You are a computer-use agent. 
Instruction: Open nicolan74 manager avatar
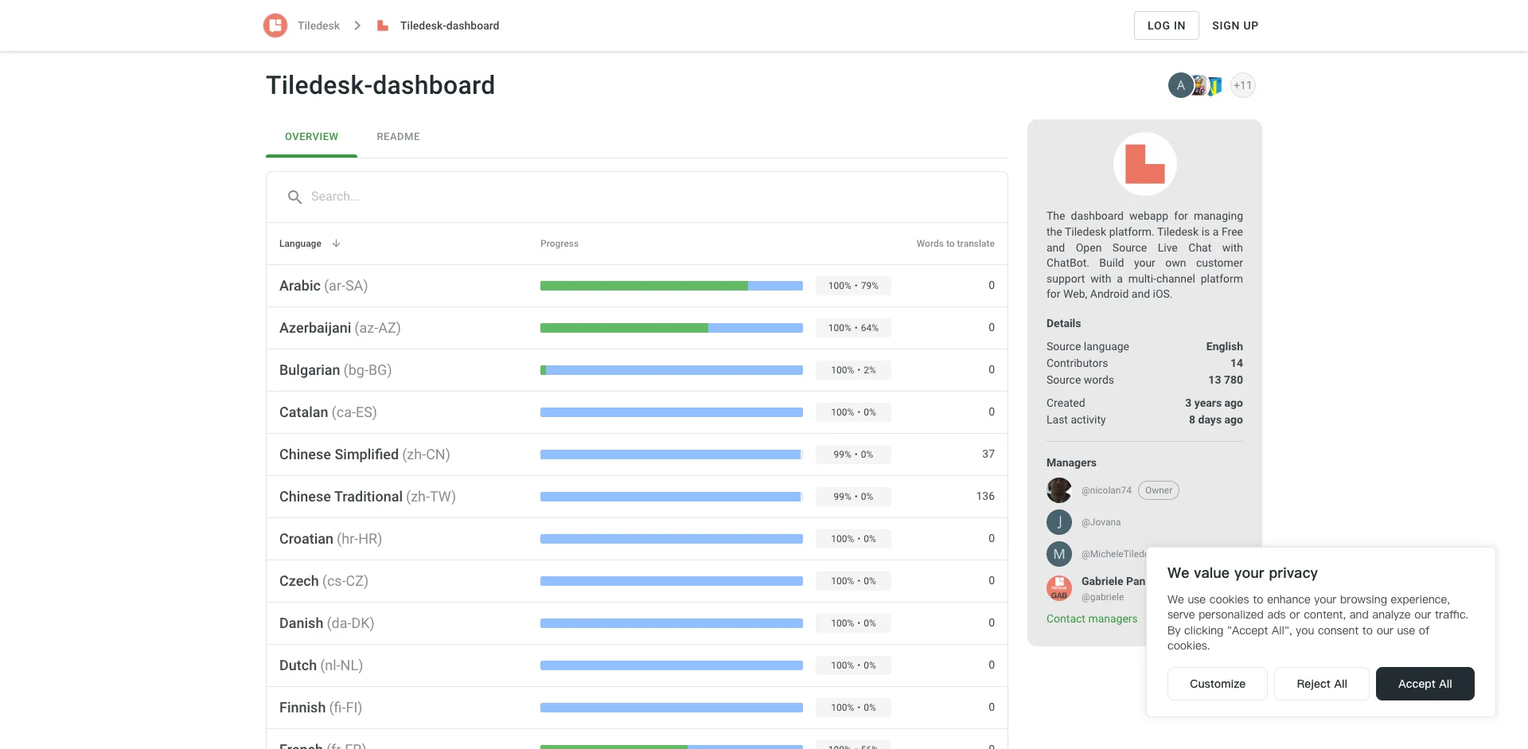[1059, 490]
